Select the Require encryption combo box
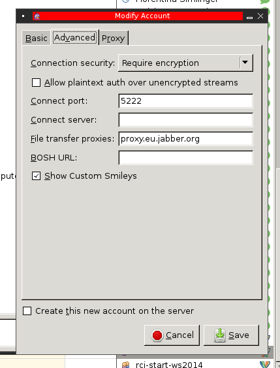280x368 pixels. click(x=185, y=63)
